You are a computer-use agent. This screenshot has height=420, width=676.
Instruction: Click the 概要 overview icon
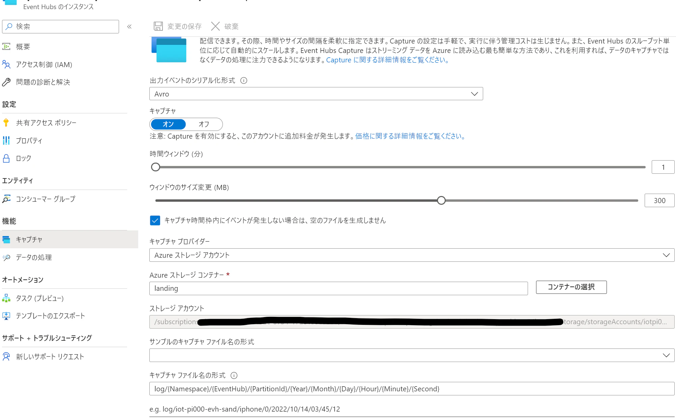pyautogui.click(x=6, y=47)
